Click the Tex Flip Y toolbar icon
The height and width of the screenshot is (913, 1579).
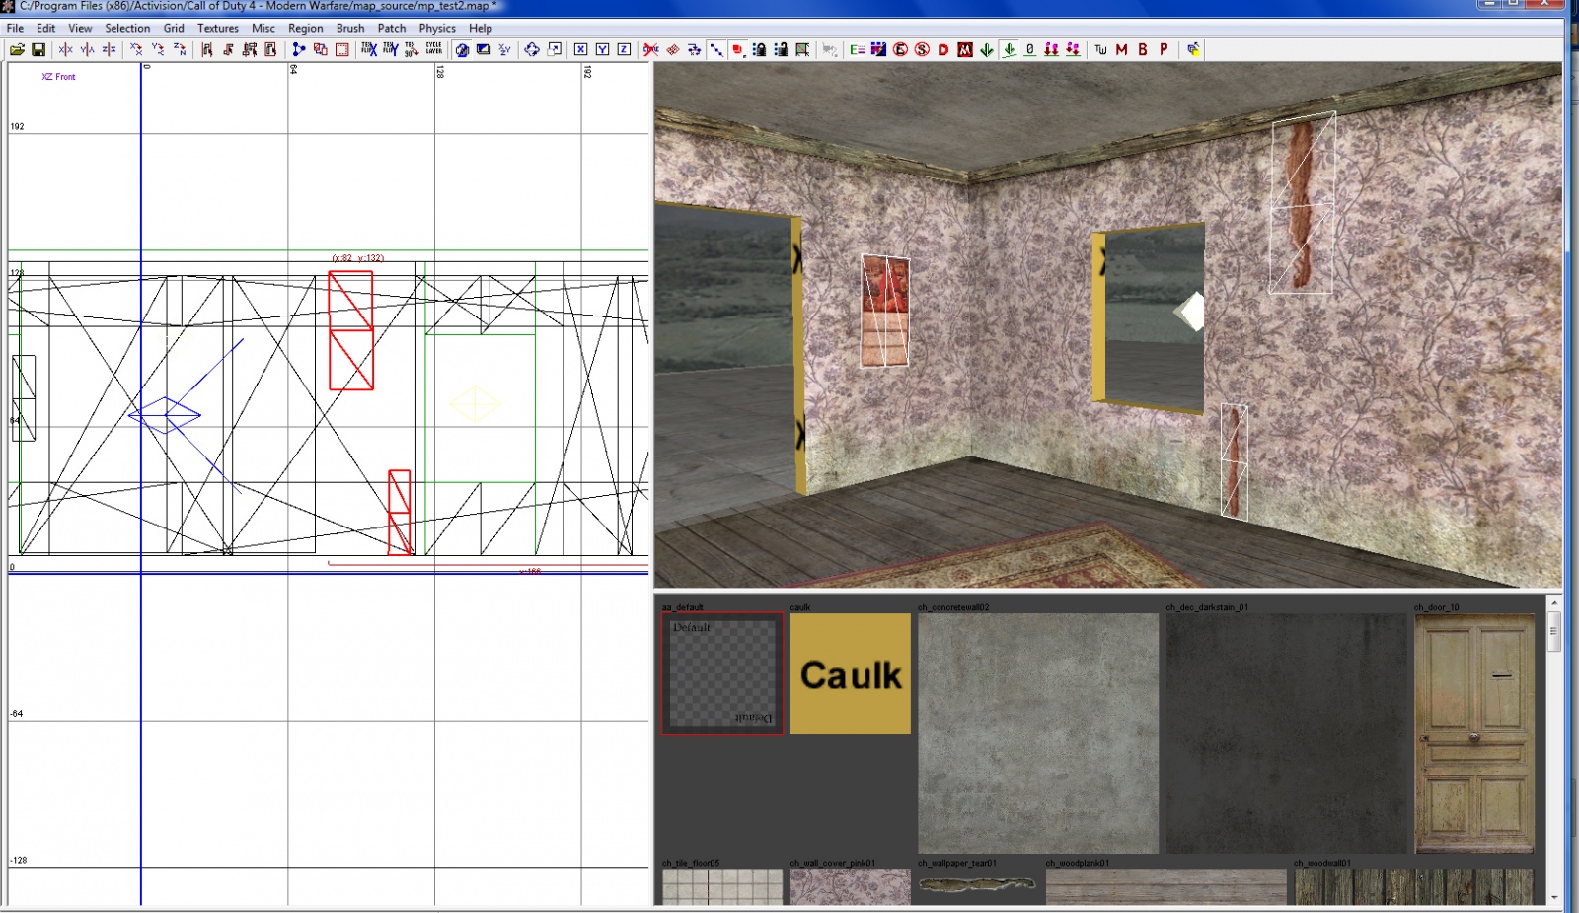pos(390,49)
